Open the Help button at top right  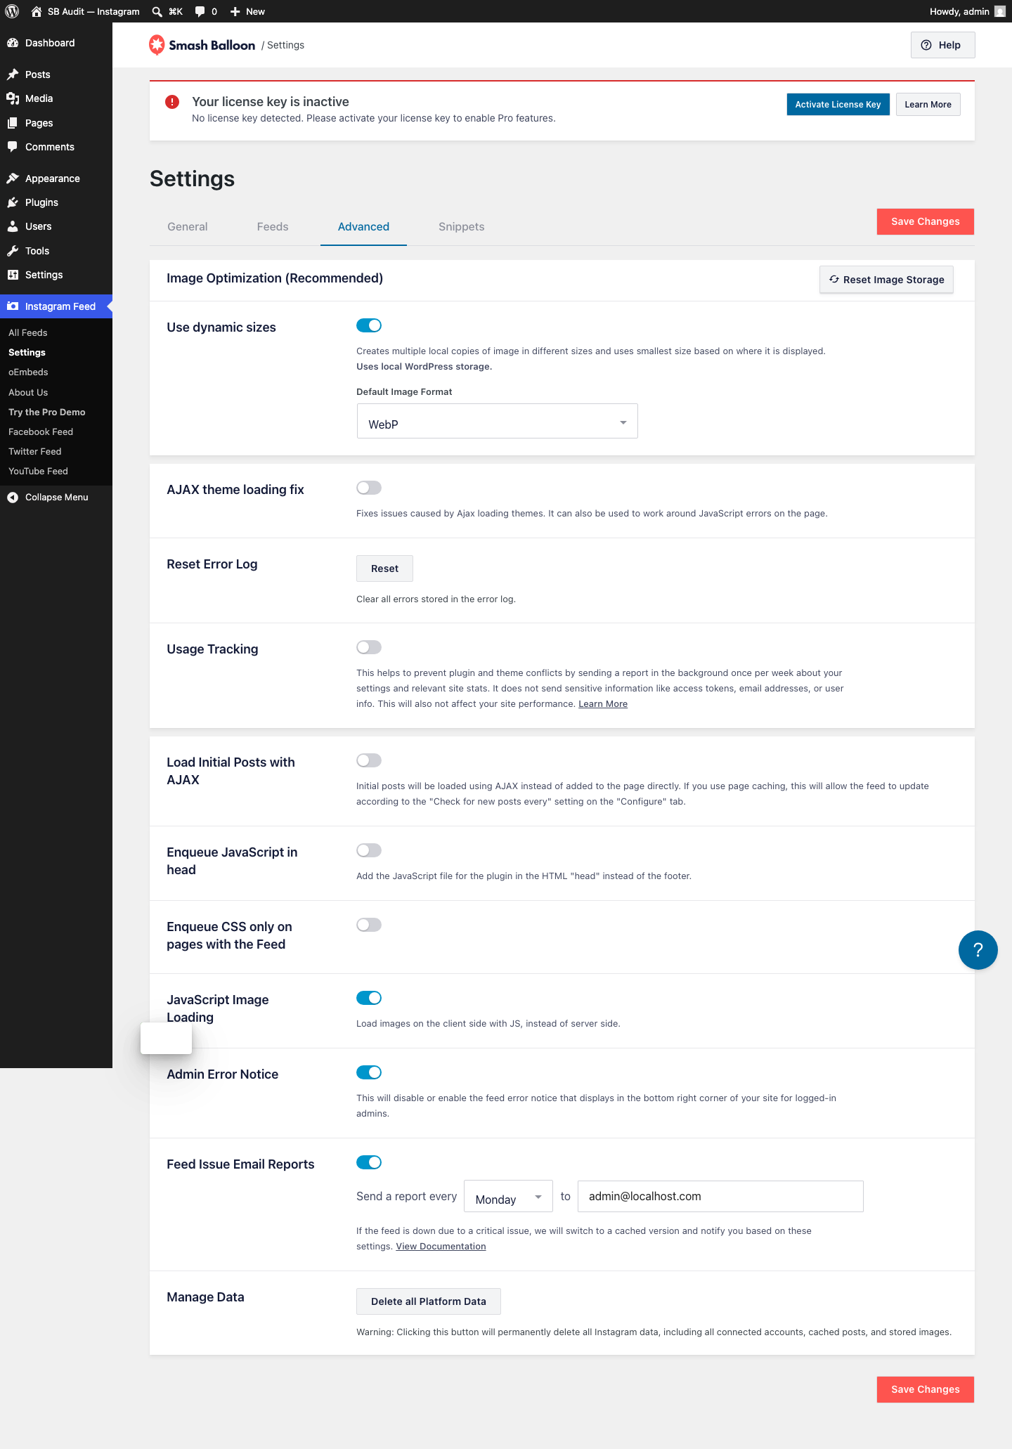pos(942,45)
